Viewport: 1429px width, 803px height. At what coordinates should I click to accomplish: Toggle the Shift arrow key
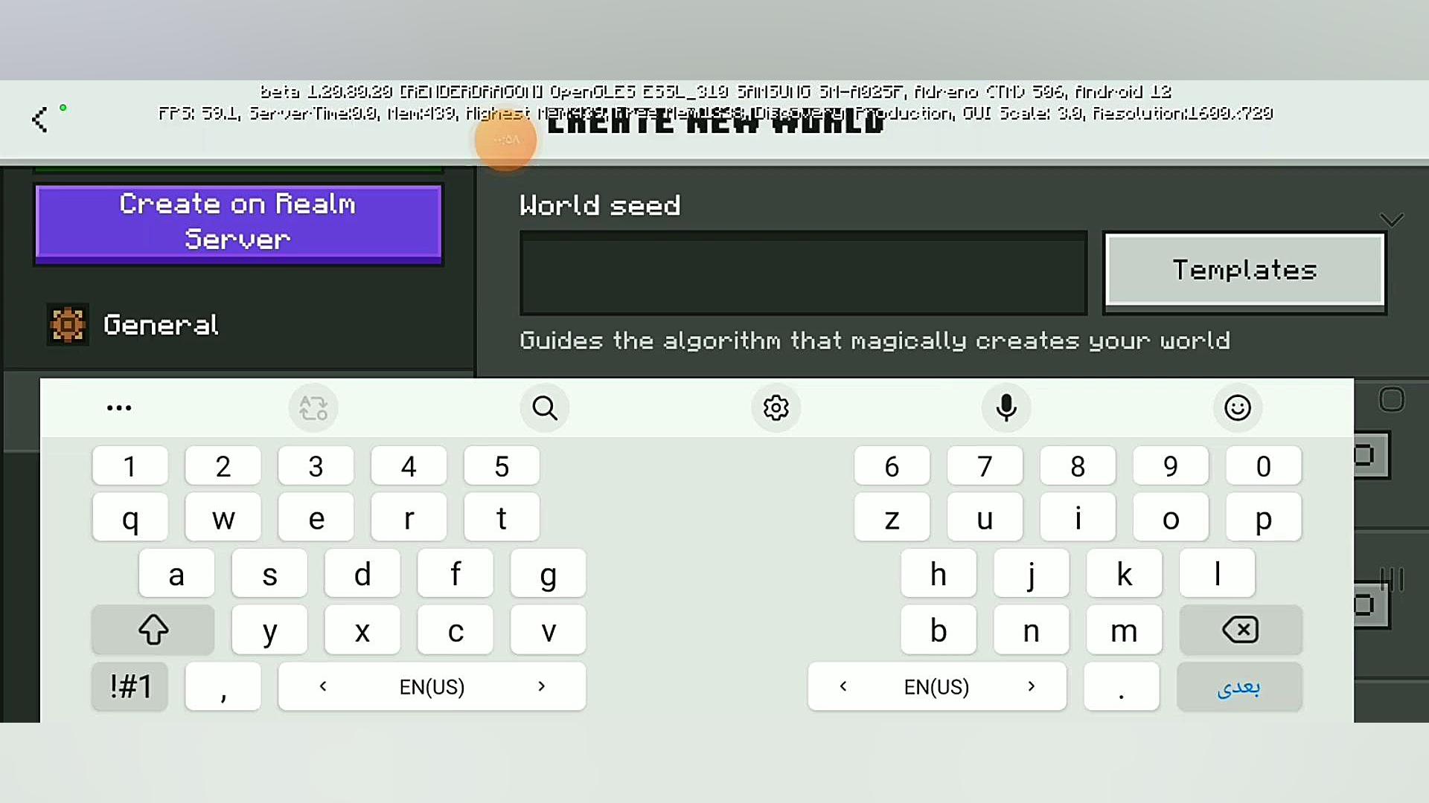(153, 630)
